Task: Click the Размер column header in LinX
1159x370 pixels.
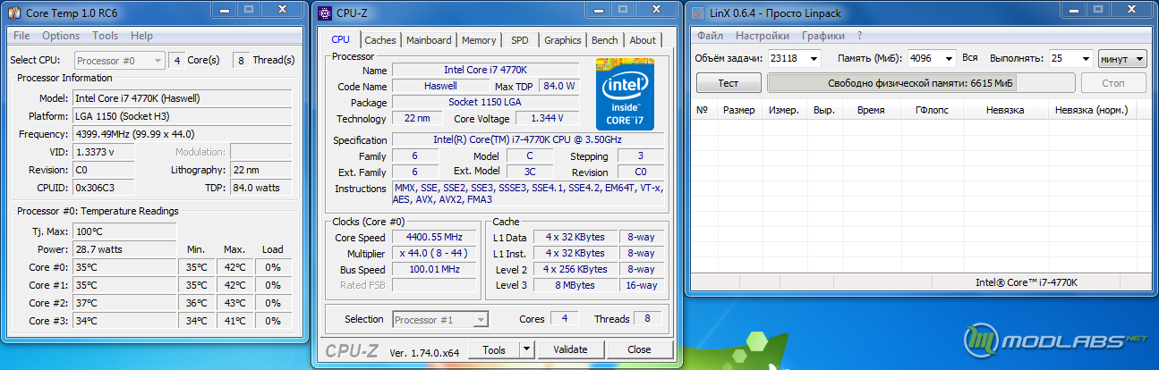Action: click(x=739, y=110)
